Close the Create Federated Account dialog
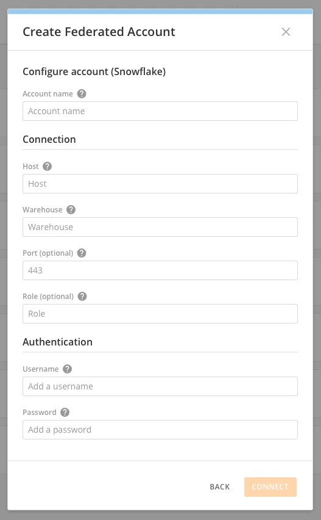This screenshot has width=321, height=520. [286, 32]
